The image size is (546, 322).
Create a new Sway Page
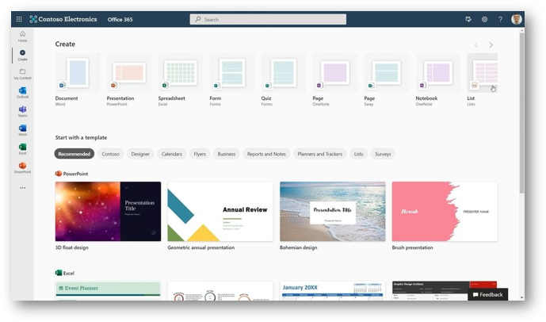click(387, 80)
